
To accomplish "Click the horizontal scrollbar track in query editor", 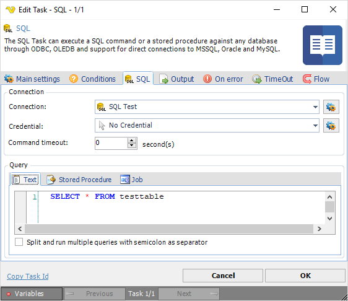I will [169, 229].
